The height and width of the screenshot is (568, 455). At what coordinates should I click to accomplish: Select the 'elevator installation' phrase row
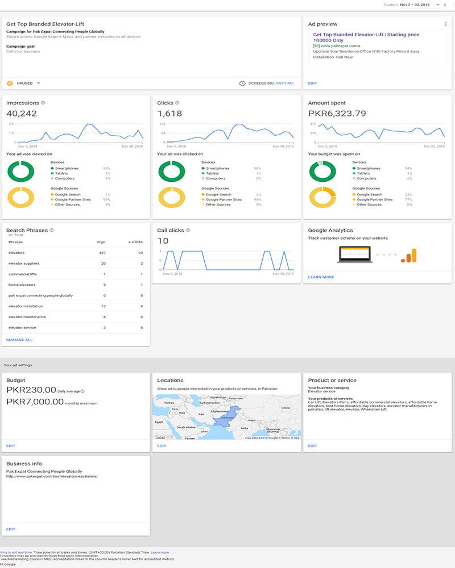pos(76,306)
